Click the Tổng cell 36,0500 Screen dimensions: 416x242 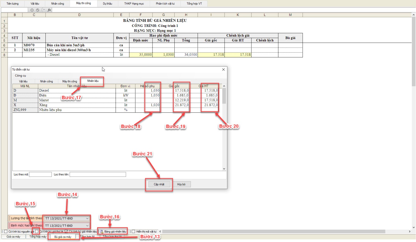click(x=186, y=55)
